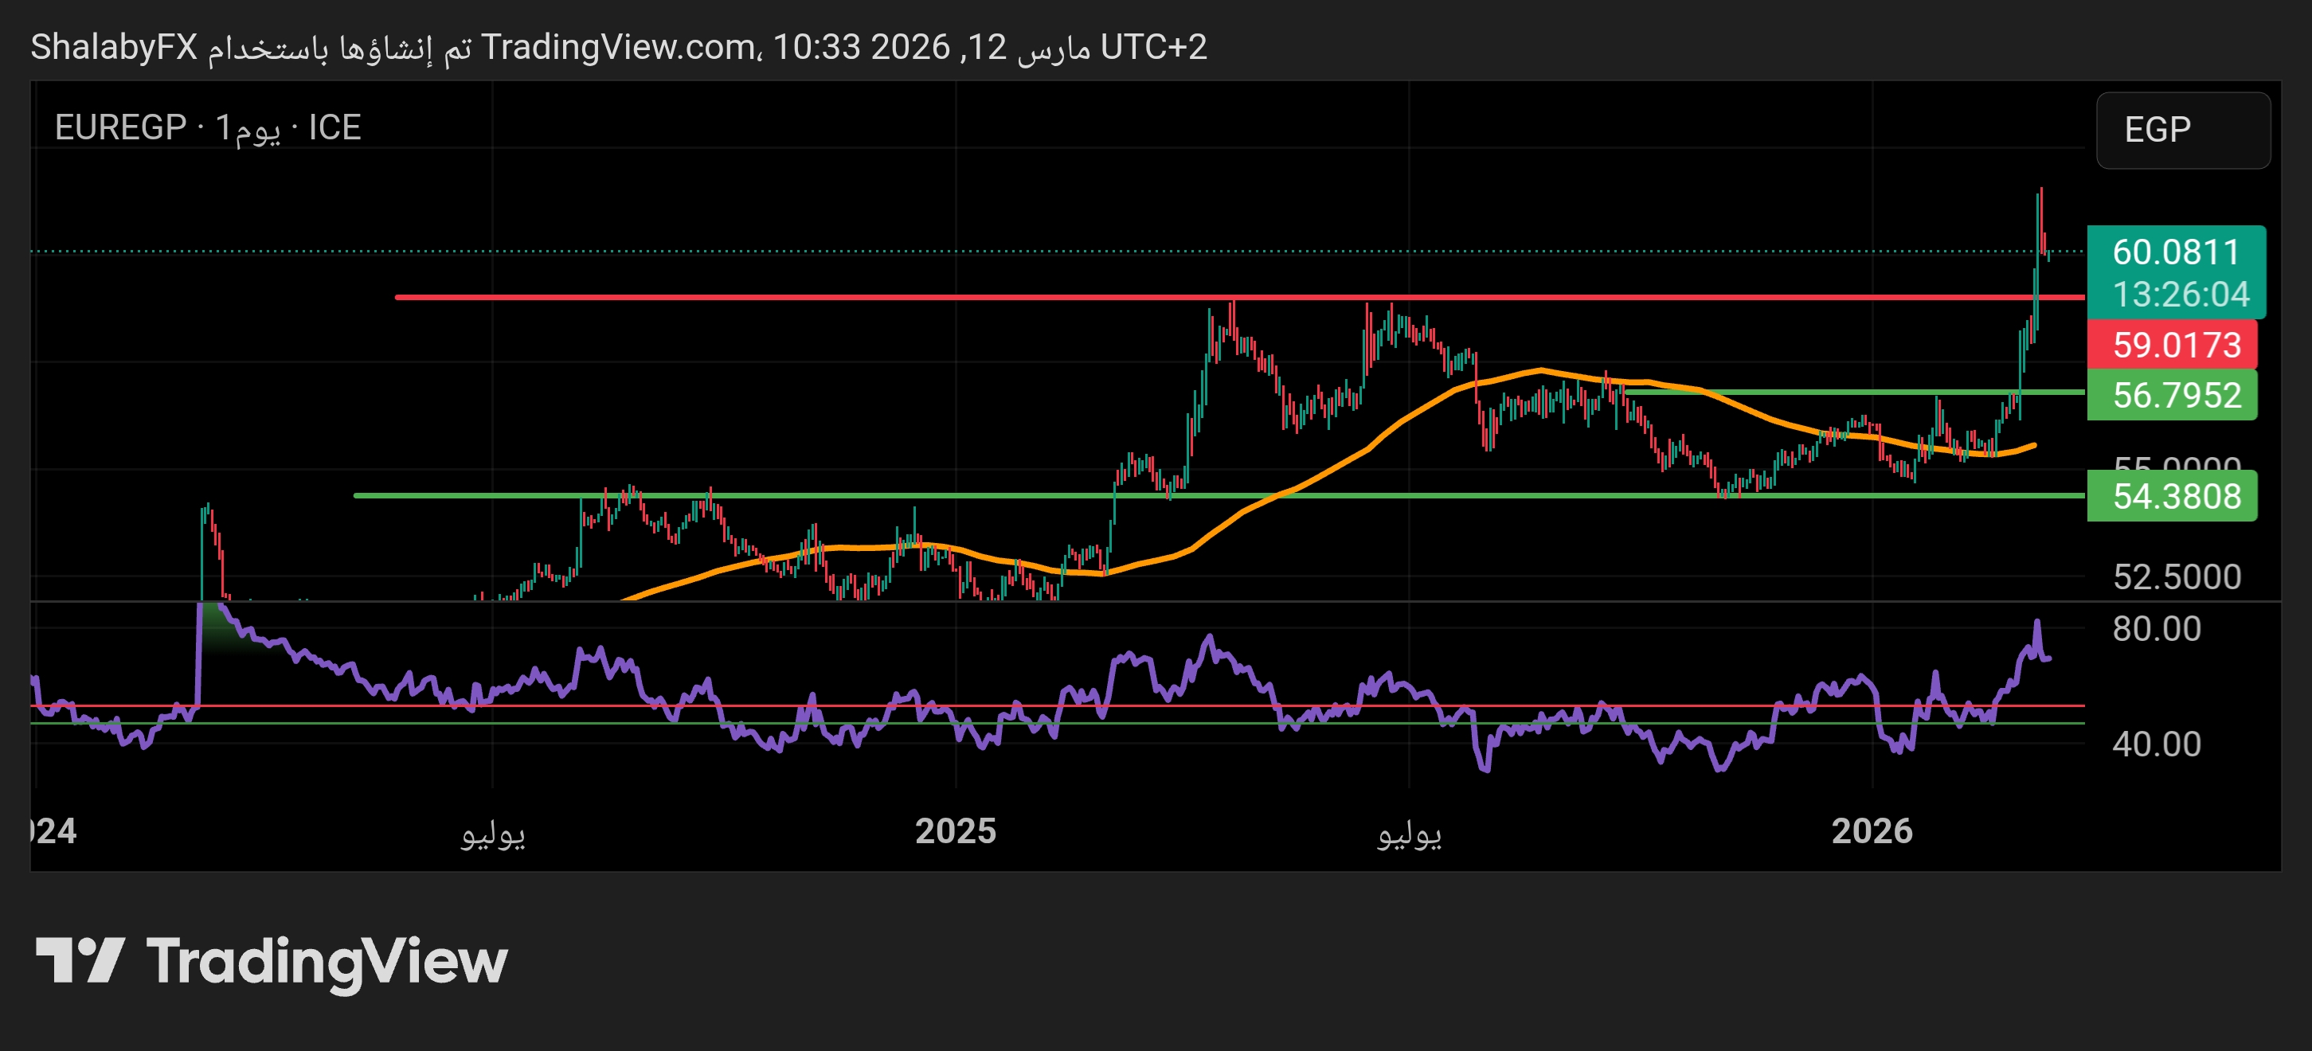
Task: Click the TradingView logo icon
Action: pos(79,959)
